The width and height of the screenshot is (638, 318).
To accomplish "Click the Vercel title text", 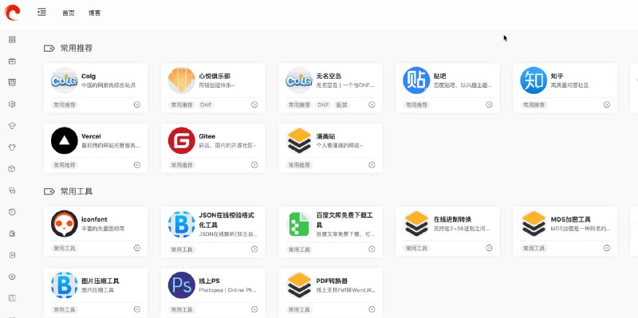I will pyautogui.click(x=91, y=136).
